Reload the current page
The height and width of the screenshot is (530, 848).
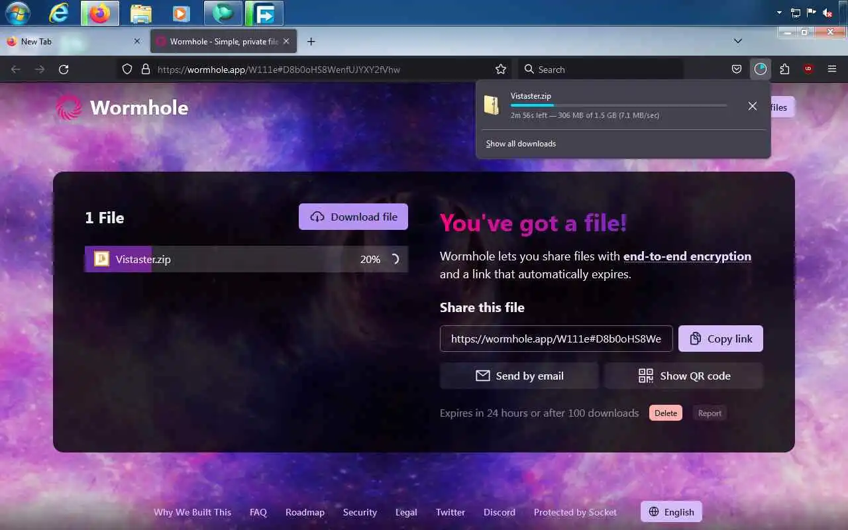(64, 69)
